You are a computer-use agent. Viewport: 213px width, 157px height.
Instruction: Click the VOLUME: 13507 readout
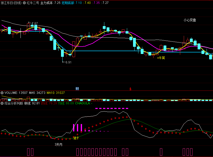(16, 93)
